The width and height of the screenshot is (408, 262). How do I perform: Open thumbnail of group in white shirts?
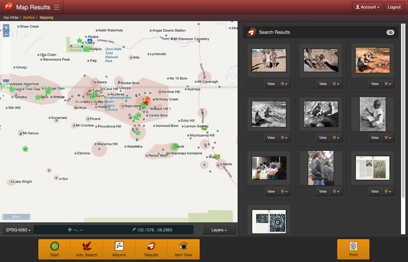[269, 168]
